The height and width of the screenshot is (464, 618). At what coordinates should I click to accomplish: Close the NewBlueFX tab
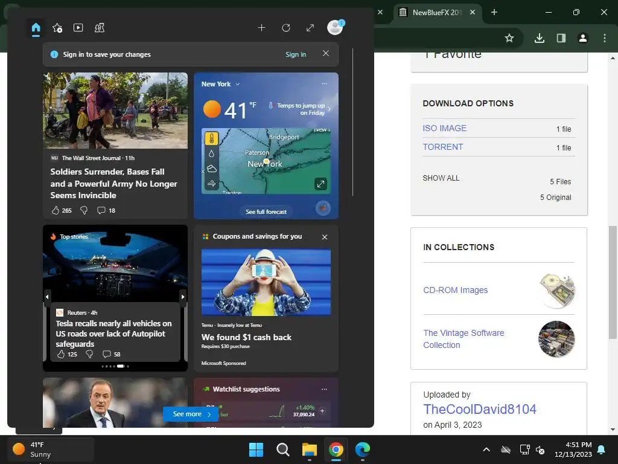[x=472, y=12]
